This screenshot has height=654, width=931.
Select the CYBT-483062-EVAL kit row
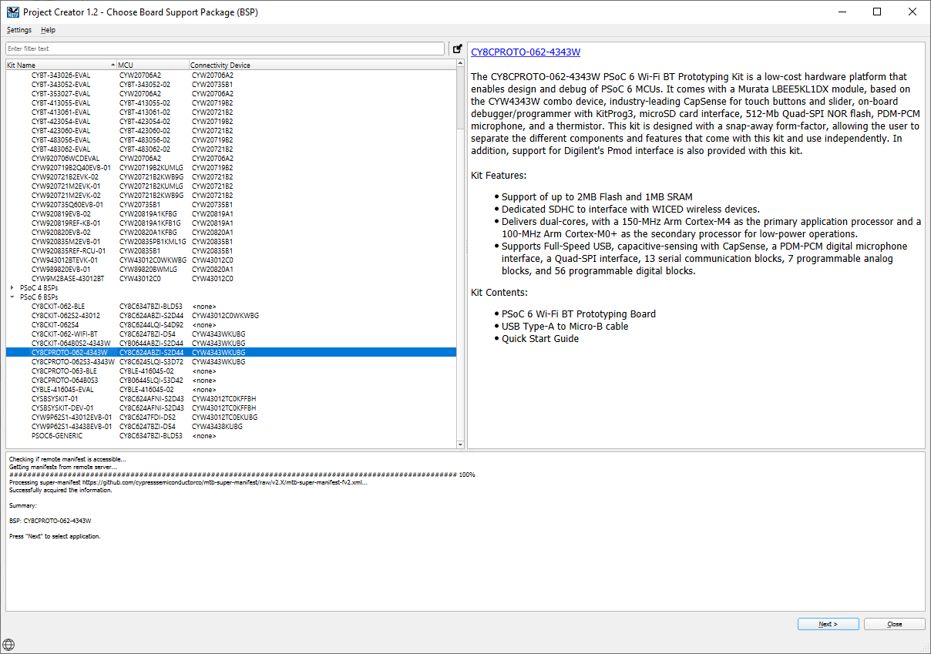pyautogui.click(x=231, y=149)
